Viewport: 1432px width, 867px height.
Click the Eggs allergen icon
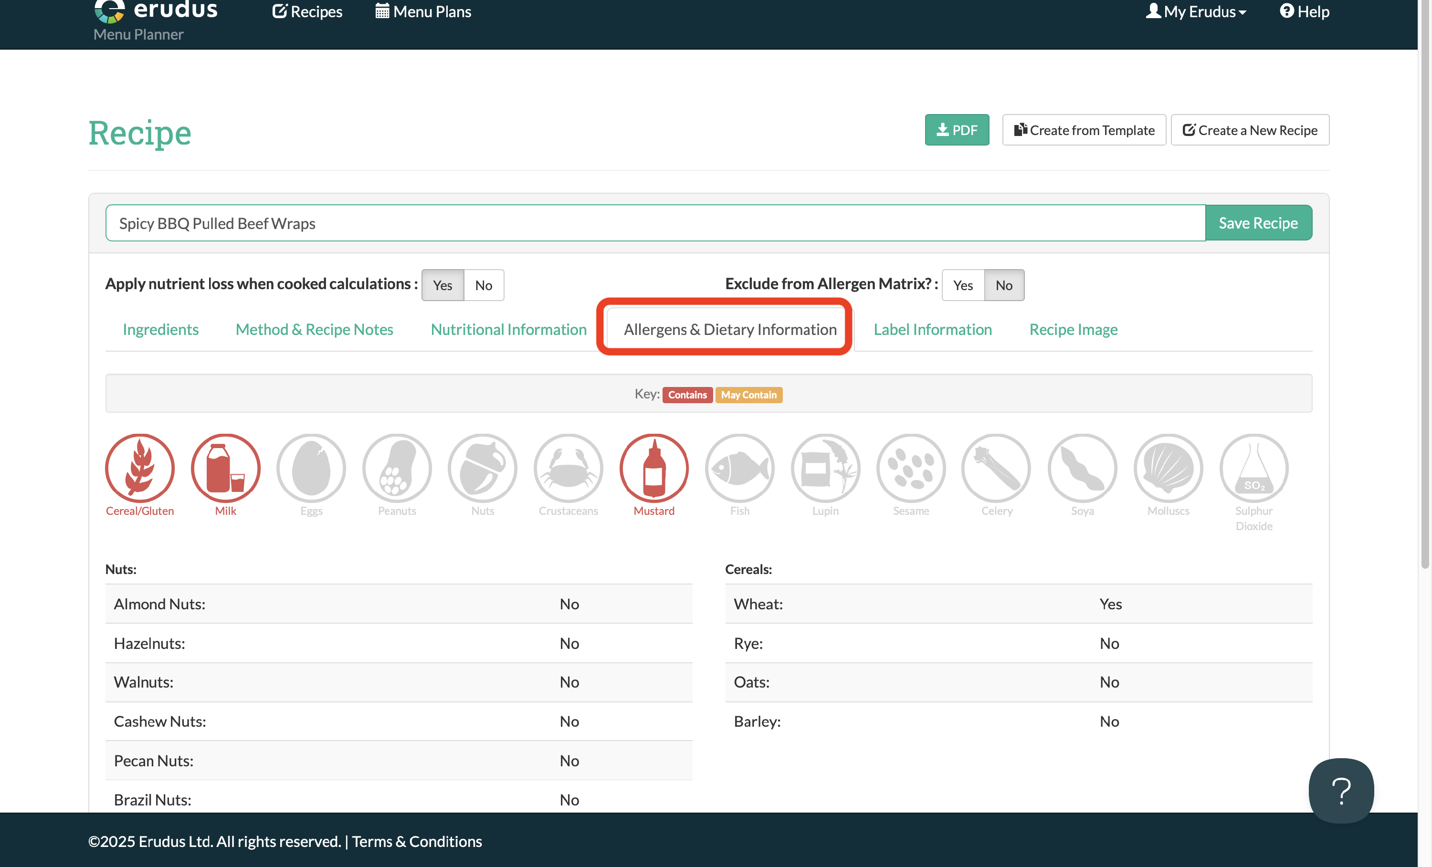point(311,468)
